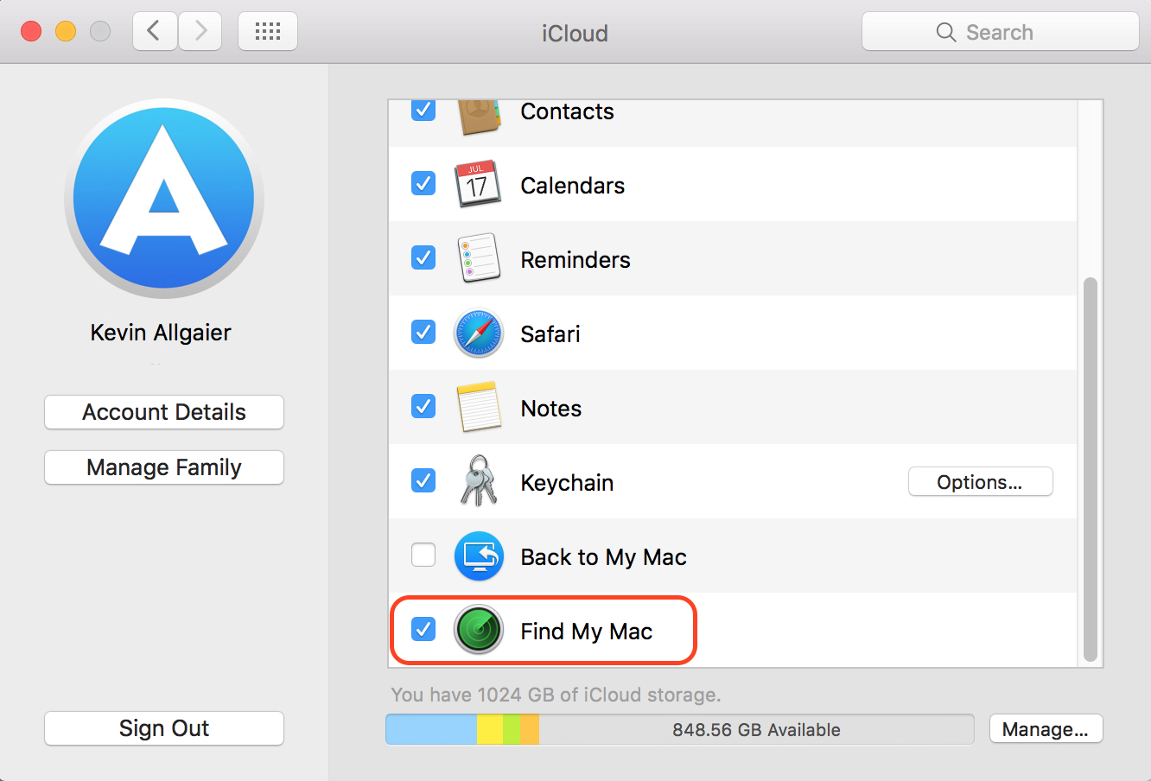Click the Keychain keys icon
The image size is (1151, 781).
[479, 481]
